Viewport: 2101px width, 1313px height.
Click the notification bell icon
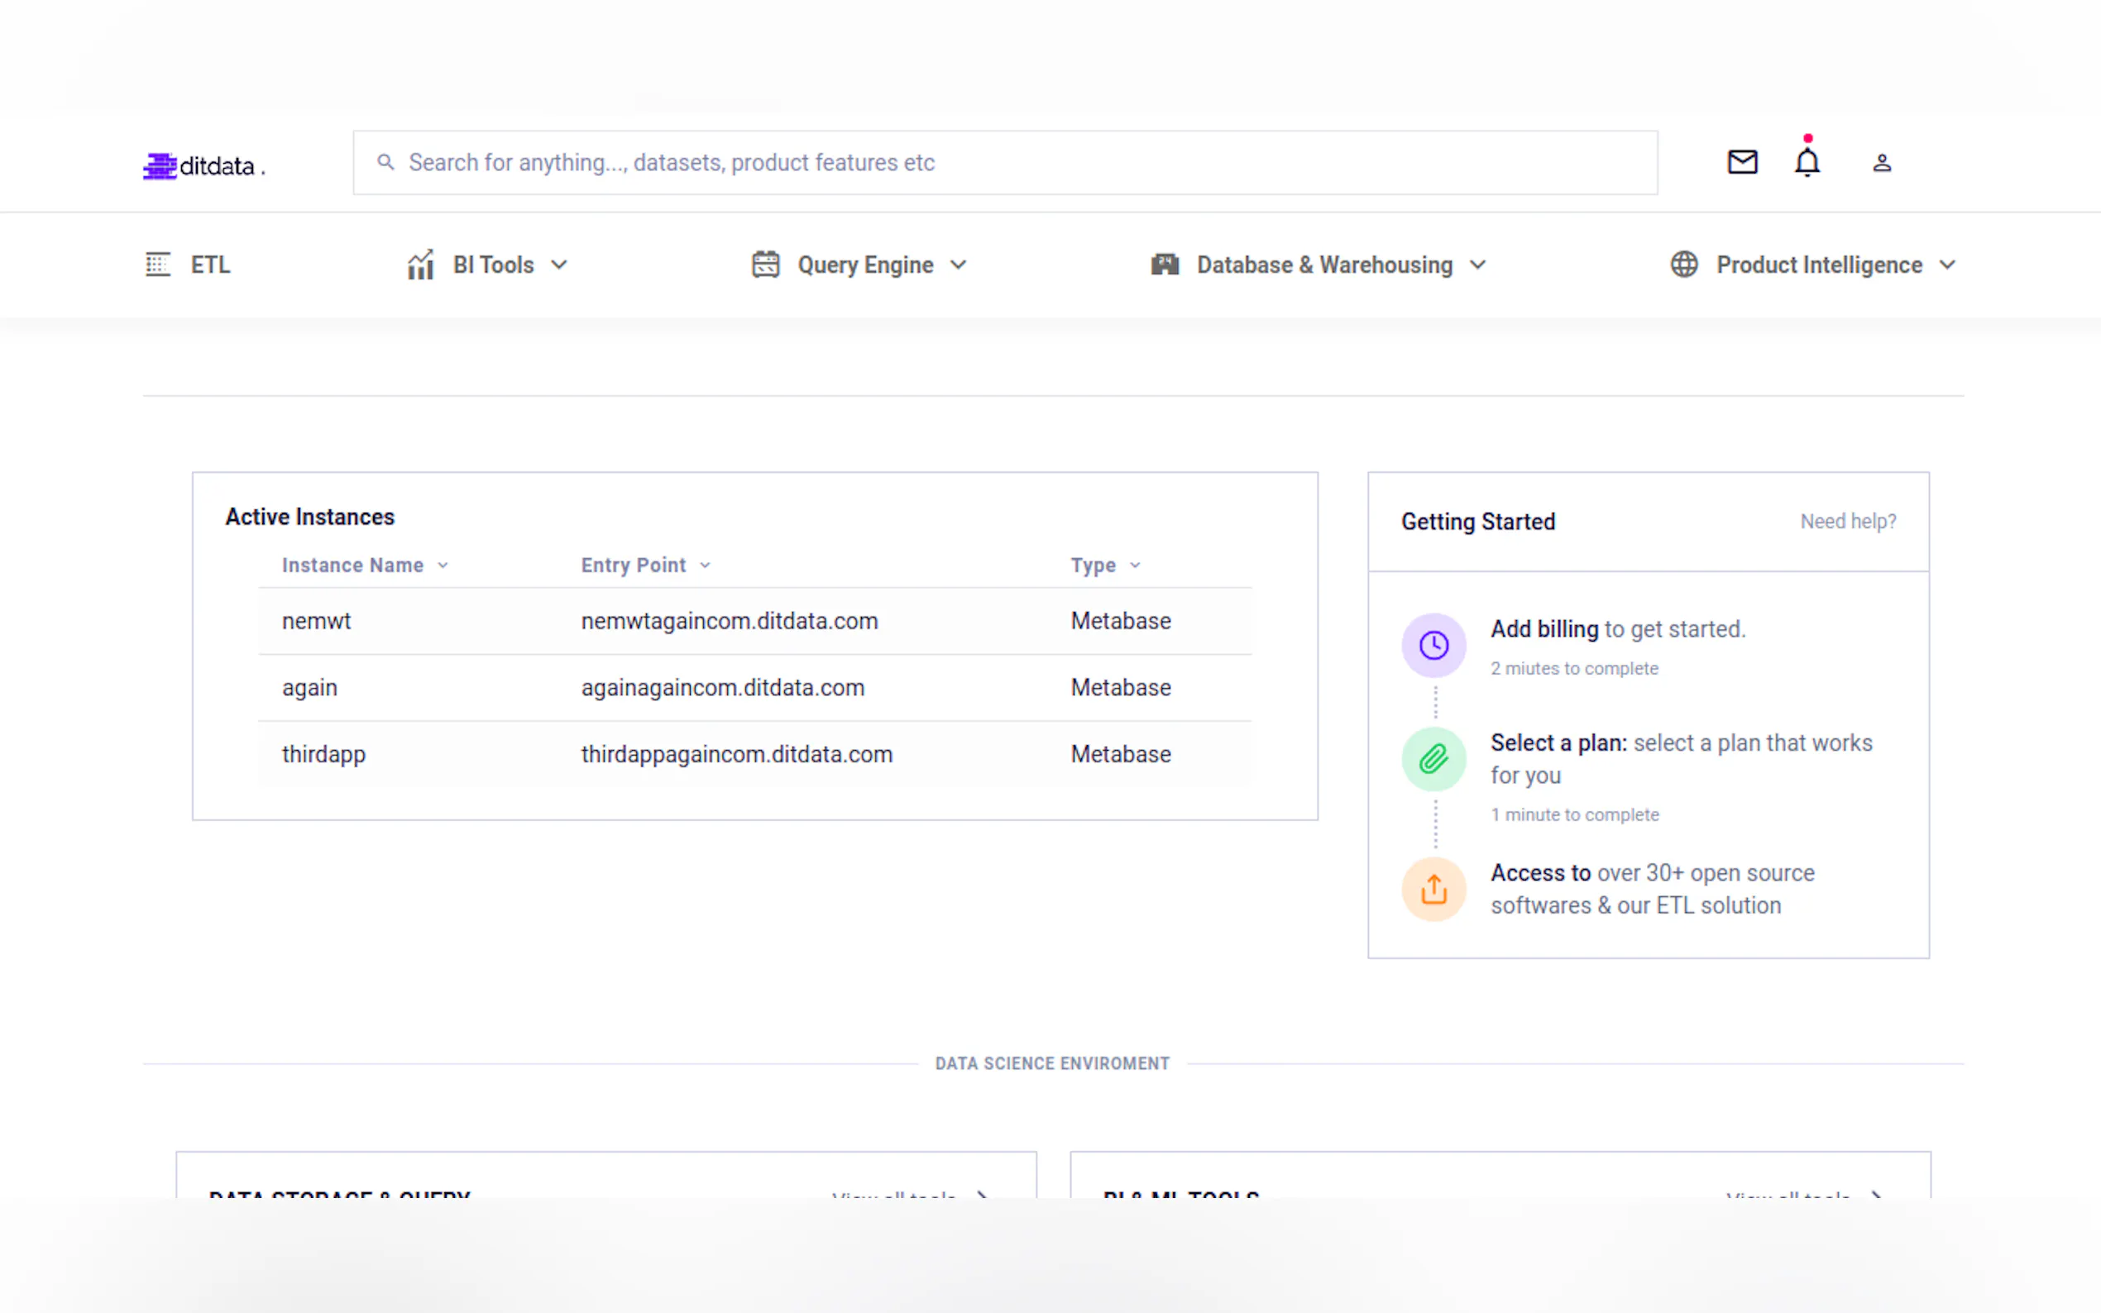pos(1807,162)
